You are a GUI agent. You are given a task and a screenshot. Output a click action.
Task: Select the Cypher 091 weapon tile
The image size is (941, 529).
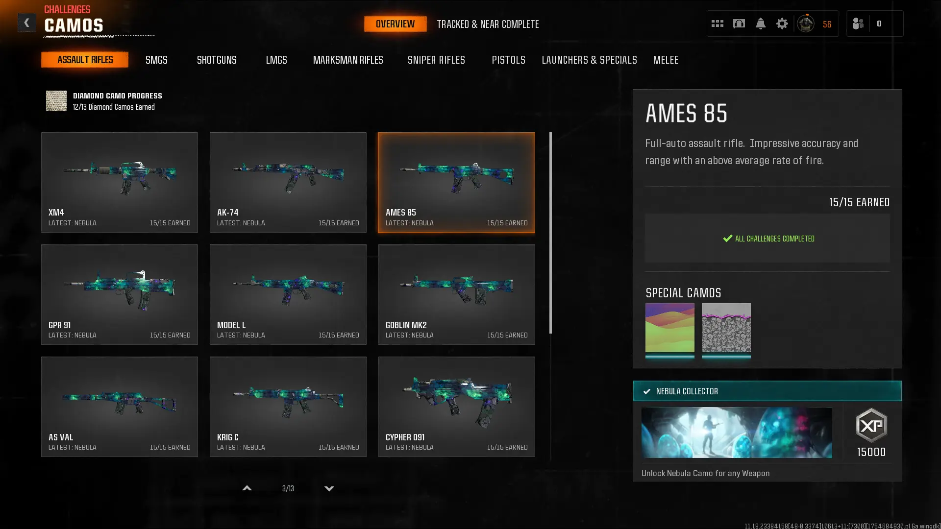(456, 407)
